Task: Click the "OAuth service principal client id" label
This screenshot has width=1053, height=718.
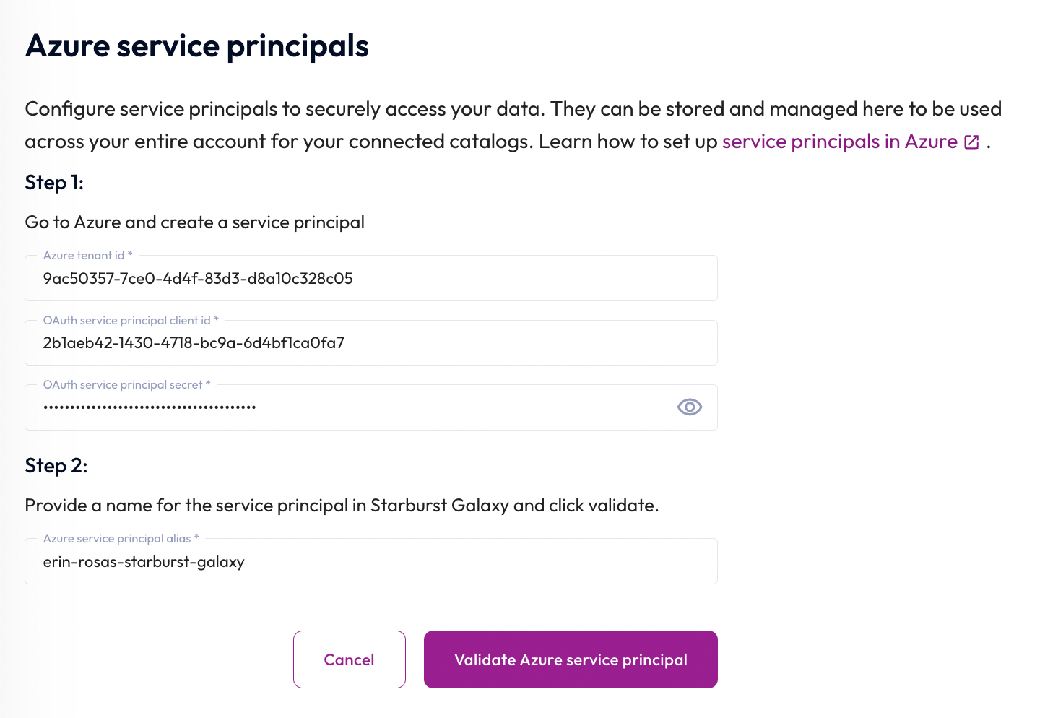Action: [x=131, y=320]
